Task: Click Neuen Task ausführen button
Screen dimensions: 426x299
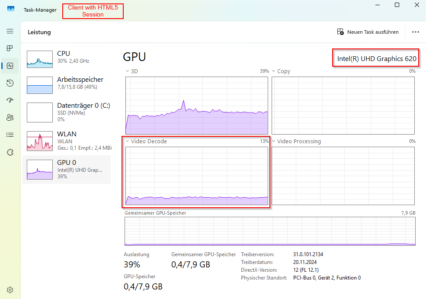Action: 368,32
